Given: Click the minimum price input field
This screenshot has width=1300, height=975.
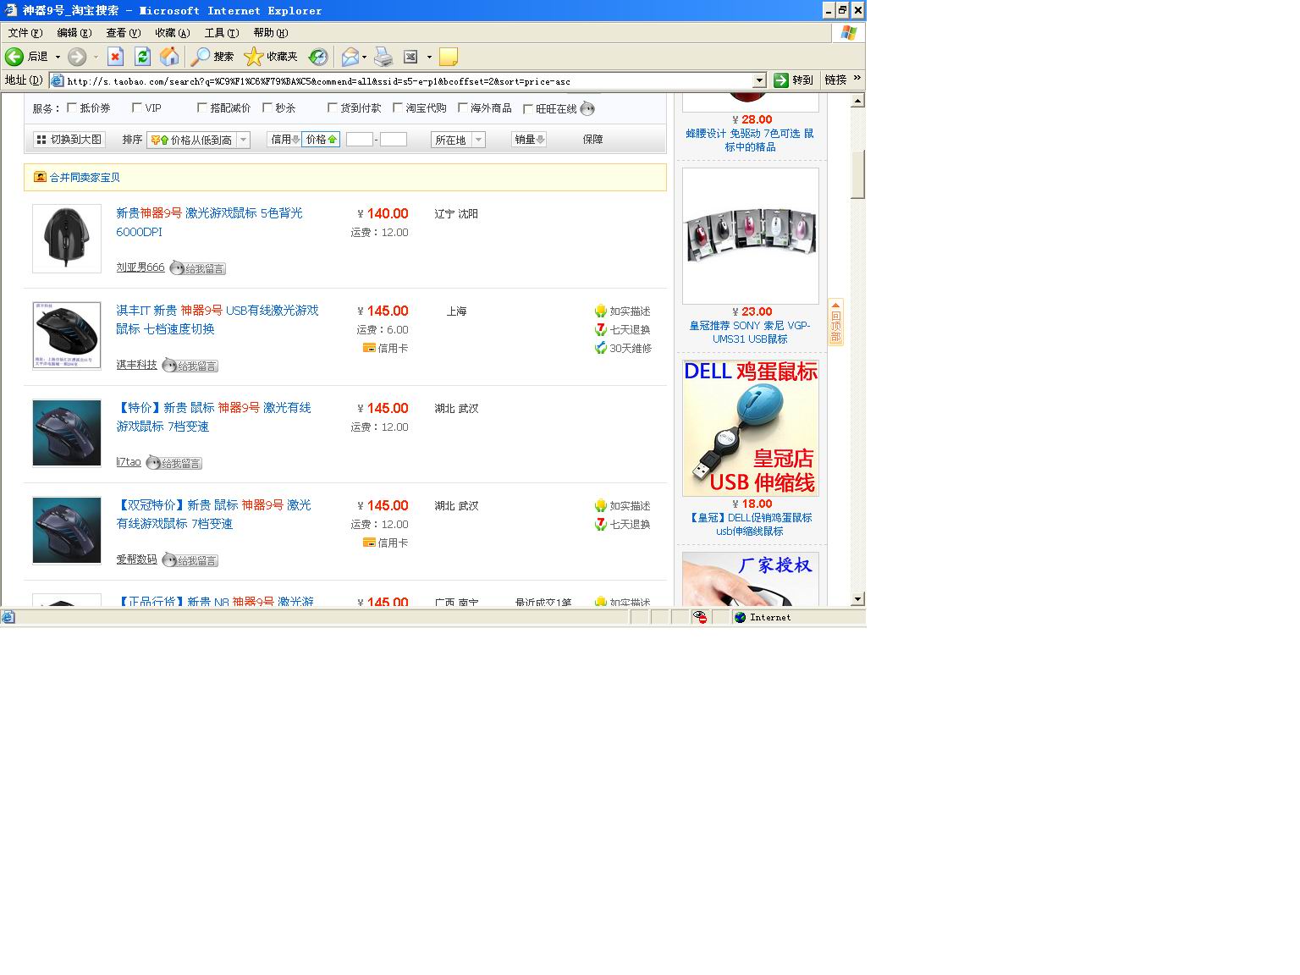Looking at the screenshot, I should point(360,140).
